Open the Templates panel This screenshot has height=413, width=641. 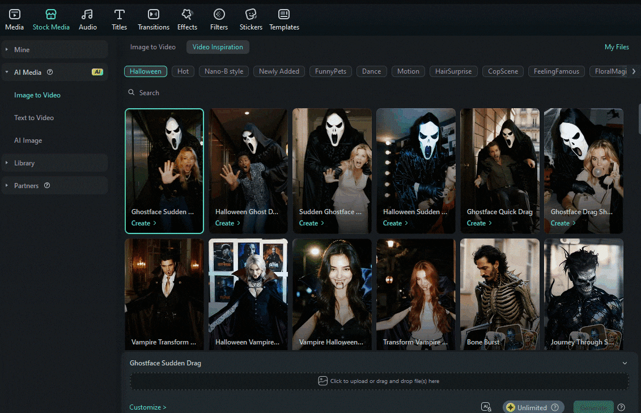click(x=283, y=19)
